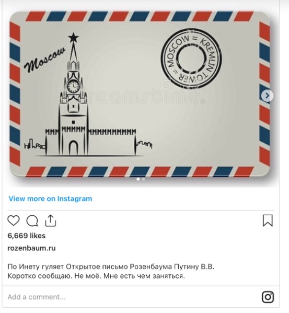Show who liked via '6,669 likes'

[27, 236]
